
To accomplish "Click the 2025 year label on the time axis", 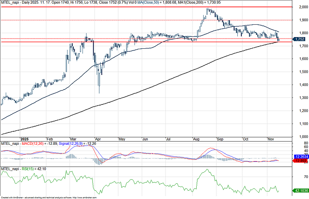I will [x=24, y=139].
